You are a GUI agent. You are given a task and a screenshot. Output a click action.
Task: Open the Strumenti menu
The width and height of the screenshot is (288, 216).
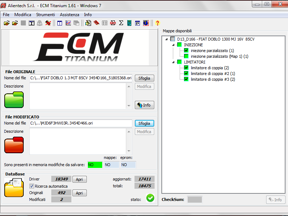(45, 15)
